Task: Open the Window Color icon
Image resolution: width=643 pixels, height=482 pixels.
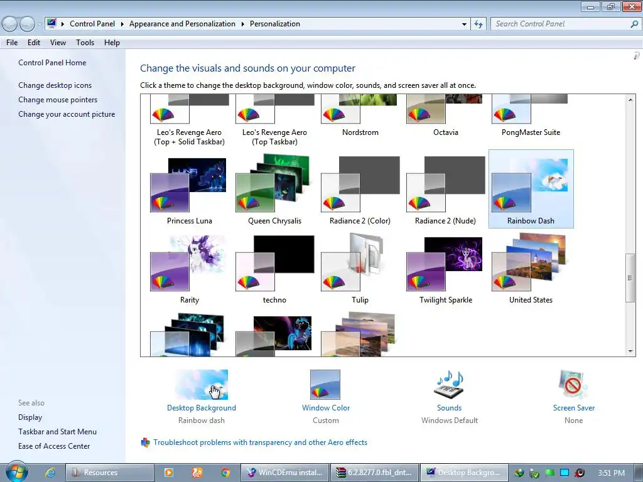Action: pyautogui.click(x=325, y=385)
